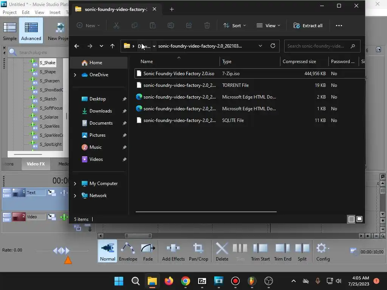387x290 pixels.
Task: Open the Insert menu in Movie Studio
Action: [55, 12]
